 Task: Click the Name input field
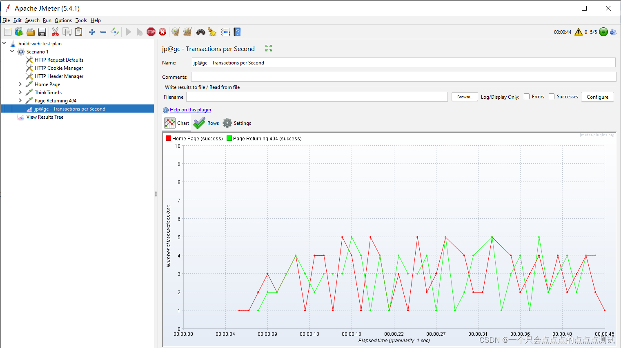click(403, 62)
